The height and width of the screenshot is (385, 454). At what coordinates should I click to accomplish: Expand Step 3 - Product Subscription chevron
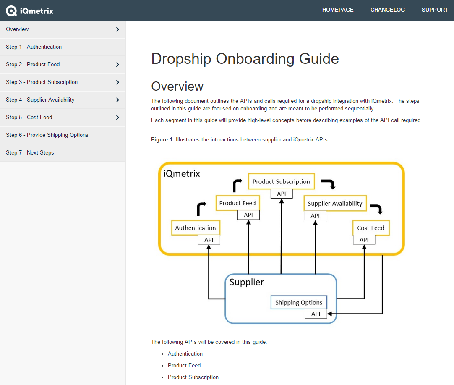coord(117,82)
